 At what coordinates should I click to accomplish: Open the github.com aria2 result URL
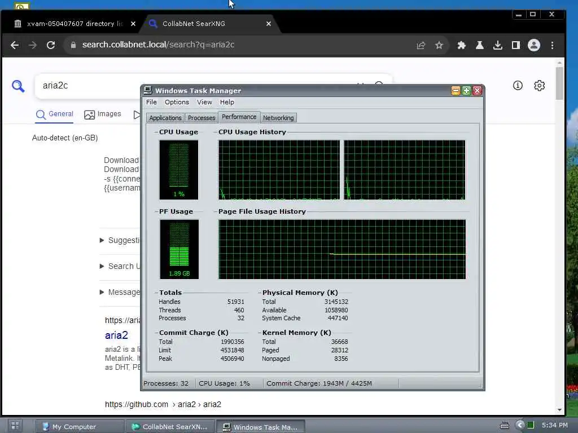point(163,404)
